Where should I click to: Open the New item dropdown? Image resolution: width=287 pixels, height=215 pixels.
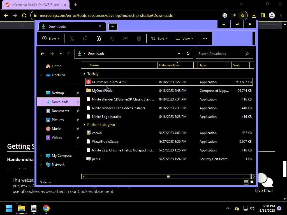coord(51,38)
